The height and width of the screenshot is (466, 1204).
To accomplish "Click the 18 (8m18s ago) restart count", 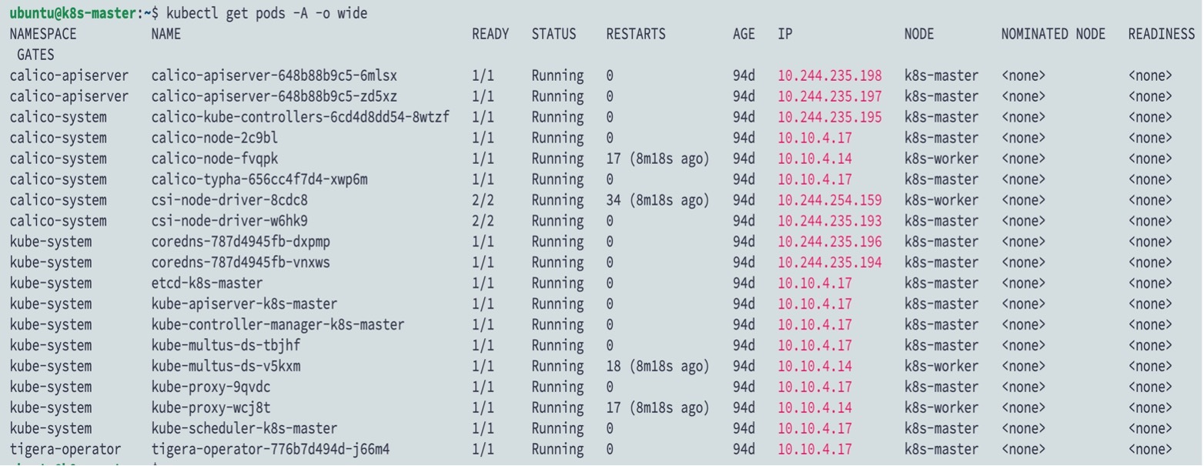I will [657, 366].
